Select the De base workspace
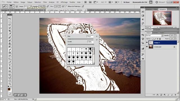The height and width of the screenshot is (101, 180). coord(127,2)
